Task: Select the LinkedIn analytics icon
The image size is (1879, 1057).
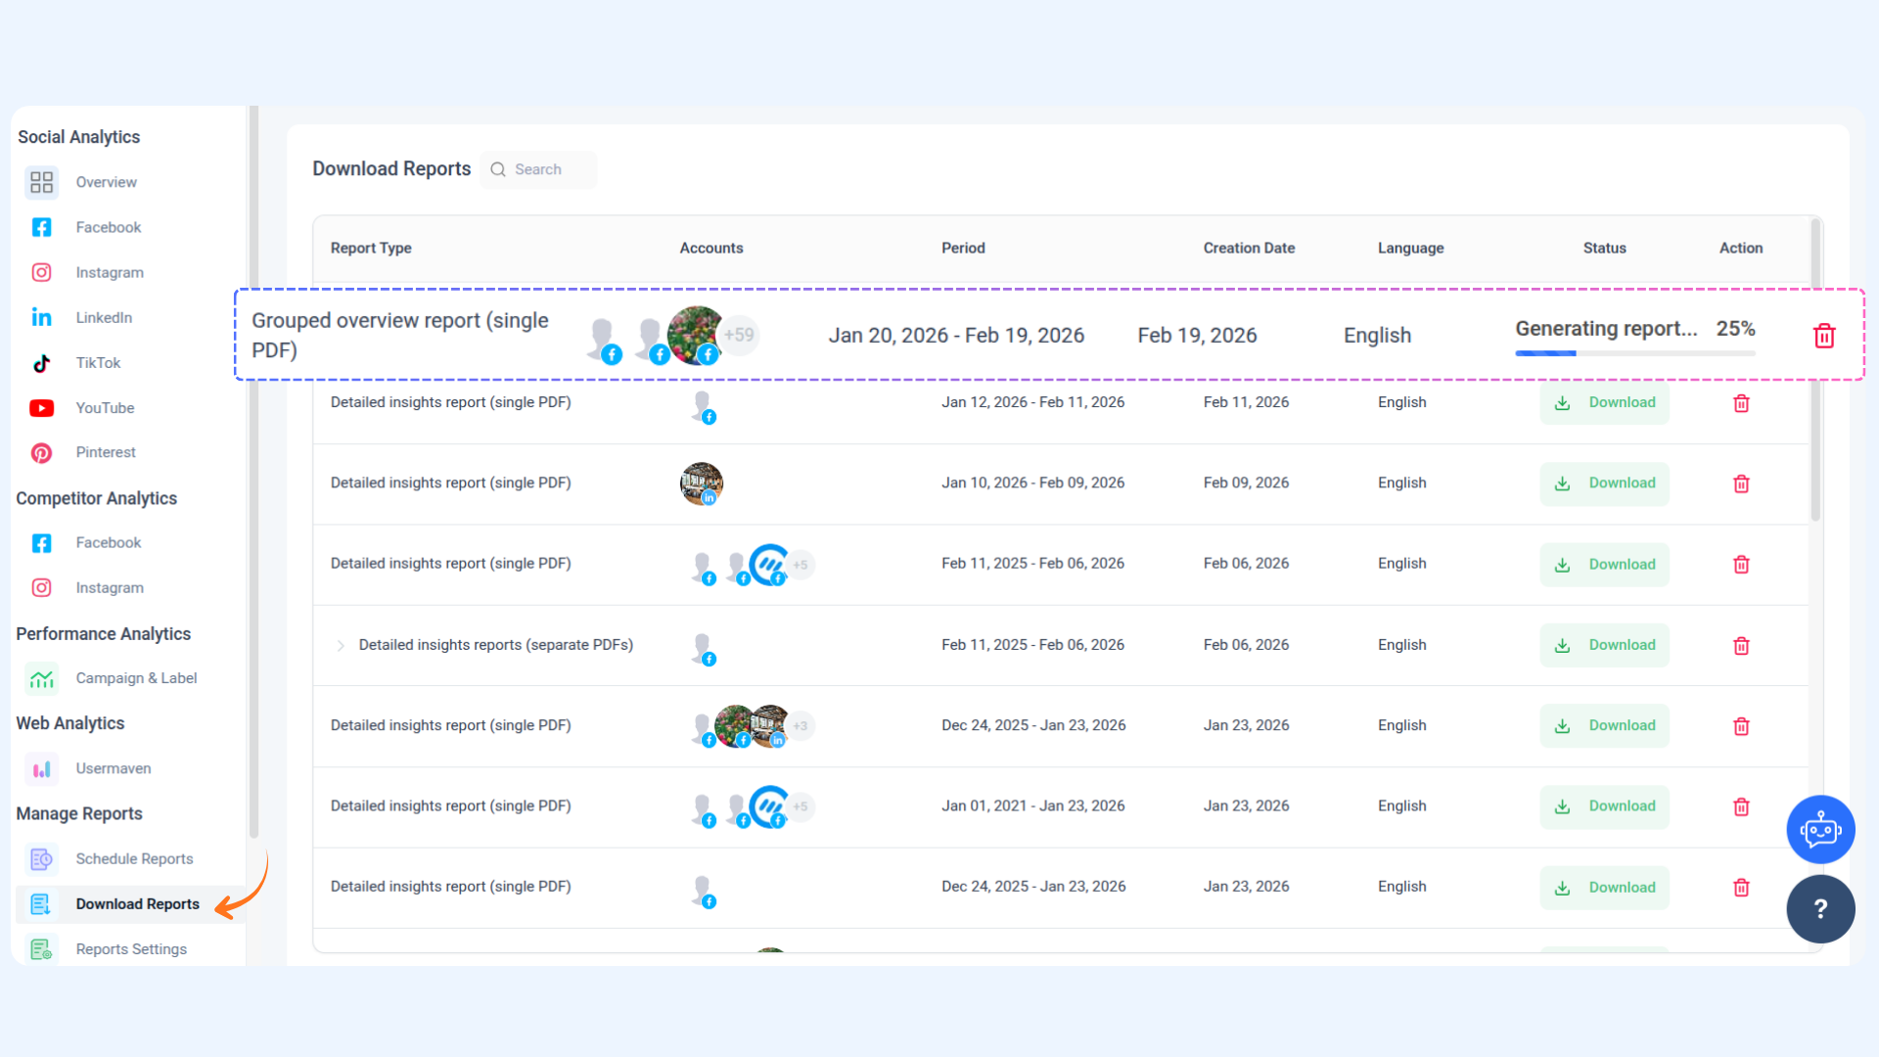Action: [x=41, y=317]
